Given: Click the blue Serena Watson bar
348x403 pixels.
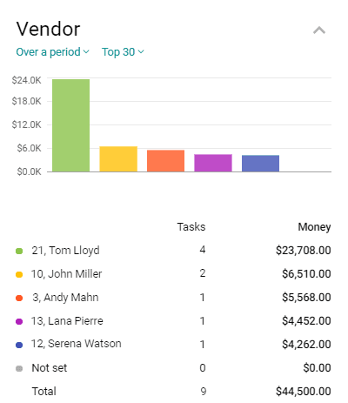Looking at the screenshot, I should [260, 164].
